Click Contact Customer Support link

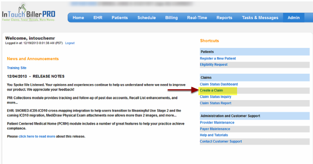(221, 142)
